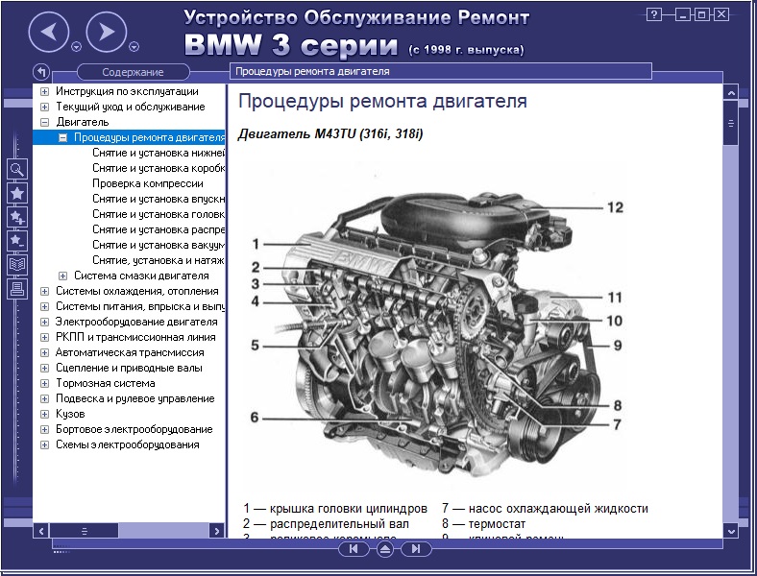Collapse the Двигатель section
Image resolution: width=757 pixels, height=576 pixels.
coord(44,122)
